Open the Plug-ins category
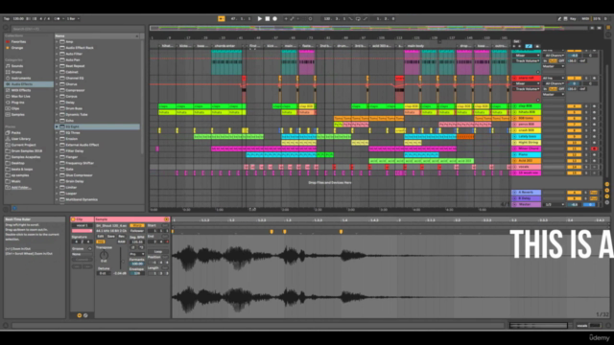 17,103
